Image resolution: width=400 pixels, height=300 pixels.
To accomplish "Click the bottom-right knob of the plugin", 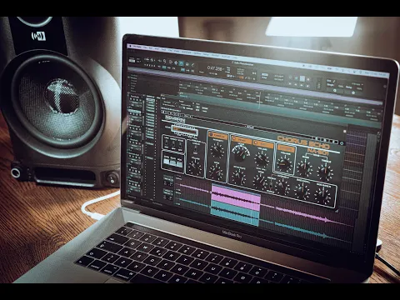I will [323, 195].
